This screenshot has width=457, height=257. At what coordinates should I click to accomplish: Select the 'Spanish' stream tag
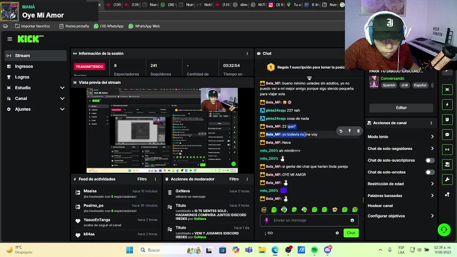coord(389,85)
